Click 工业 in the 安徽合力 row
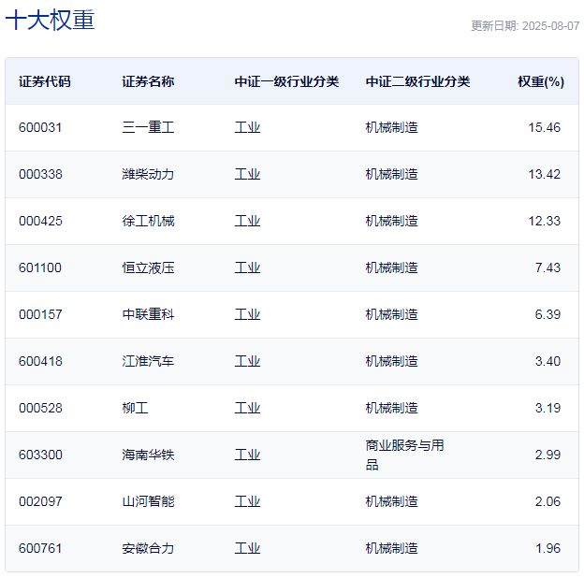Viewport: 584px width, 578px height. 248,549
